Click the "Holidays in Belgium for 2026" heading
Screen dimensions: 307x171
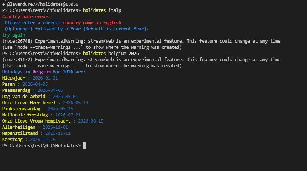point(44,72)
